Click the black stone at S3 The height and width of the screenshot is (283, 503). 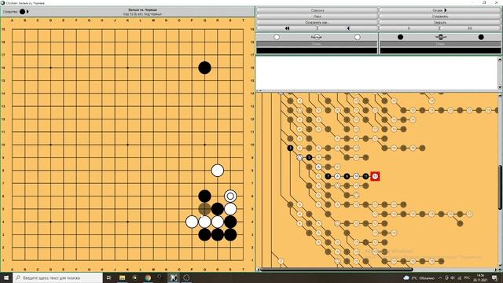click(230, 234)
